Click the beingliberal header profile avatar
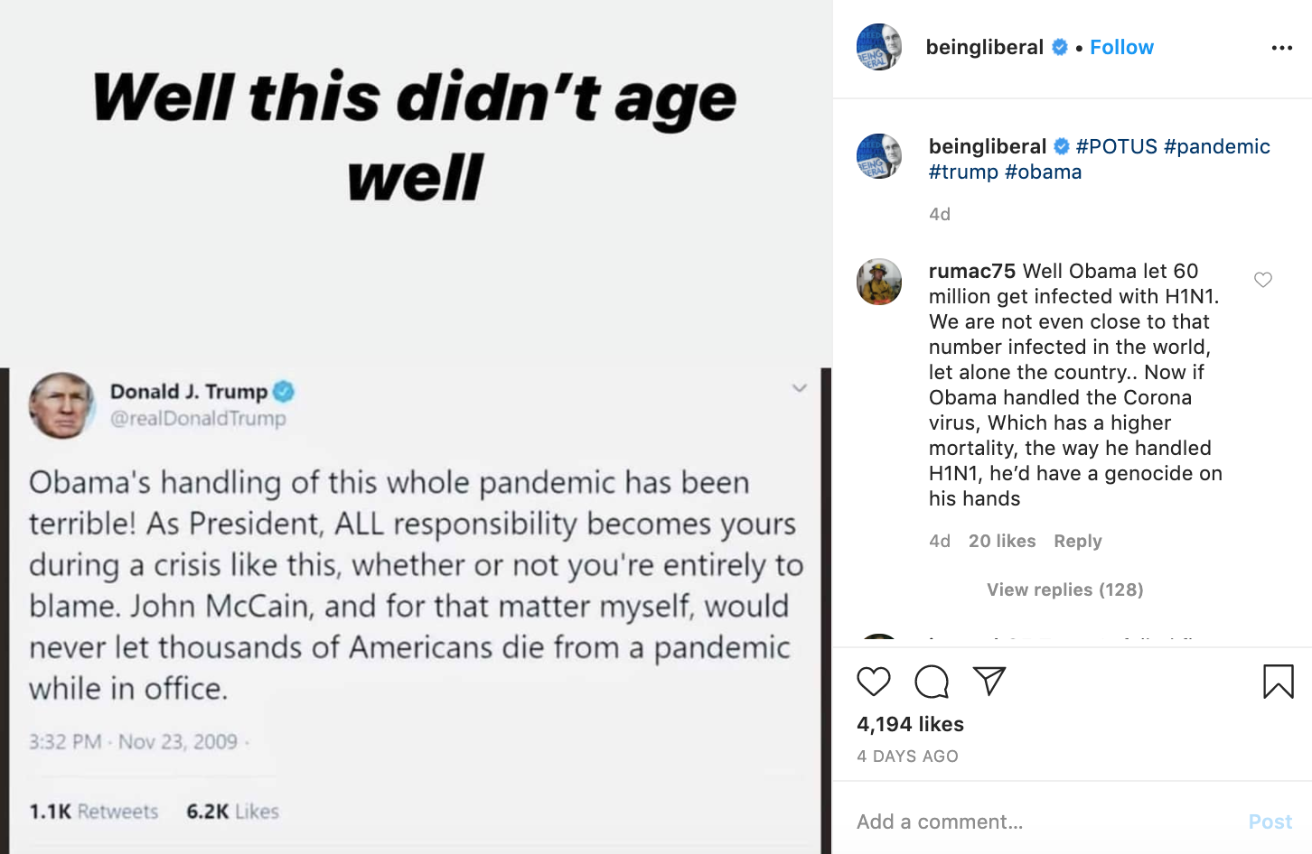Viewport: 1312px width, 854px height. 879,47
